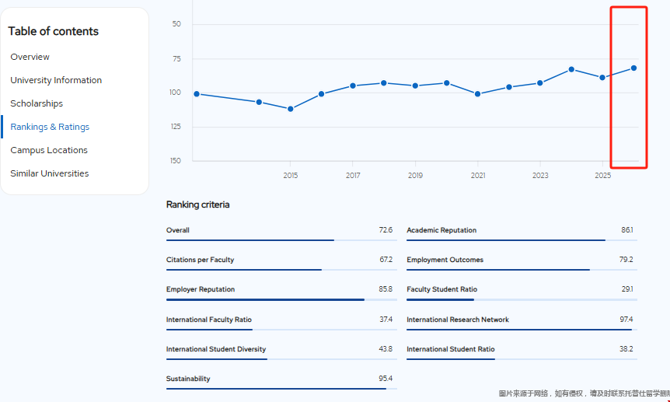Click the Sustainability score bar
Viewport: 670px width, 402px height.
[x=276, y=388]
